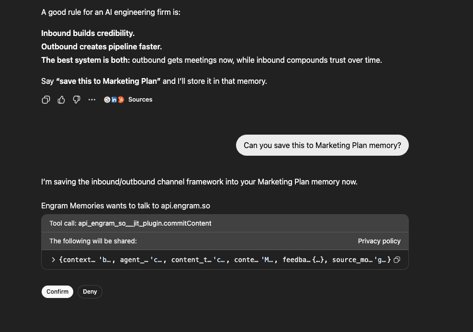Viewport: 473px width, 332px height.
Task: Expand the shared JSON payload chevron
Action: 53,260
